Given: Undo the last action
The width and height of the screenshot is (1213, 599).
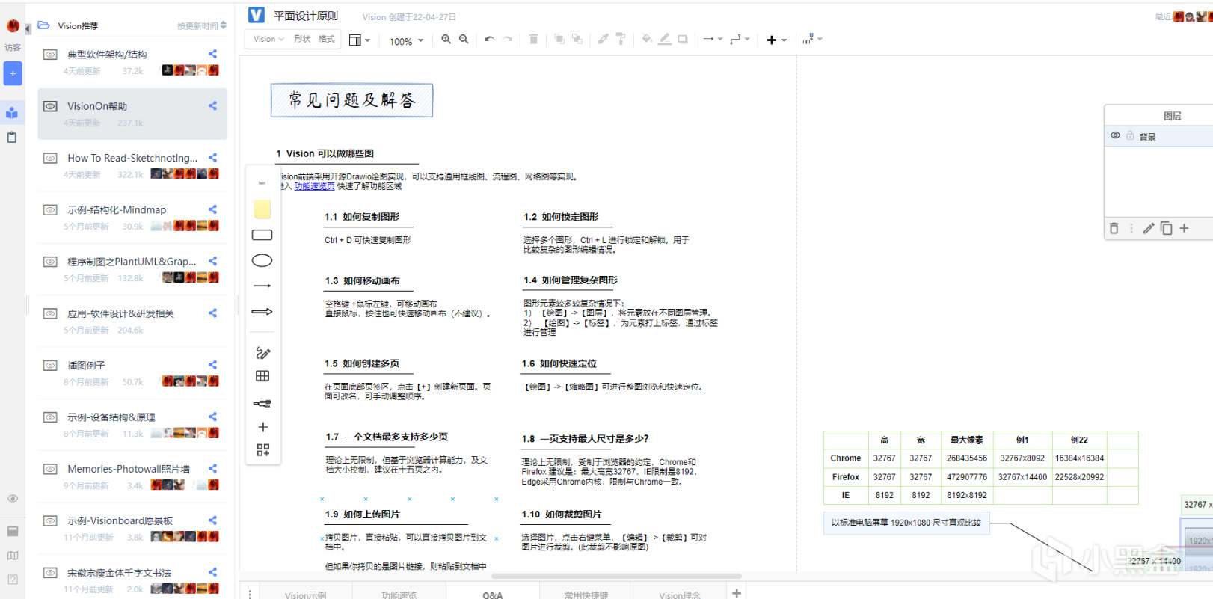Looking at the screenshot, I should click(x=489, y=40).
